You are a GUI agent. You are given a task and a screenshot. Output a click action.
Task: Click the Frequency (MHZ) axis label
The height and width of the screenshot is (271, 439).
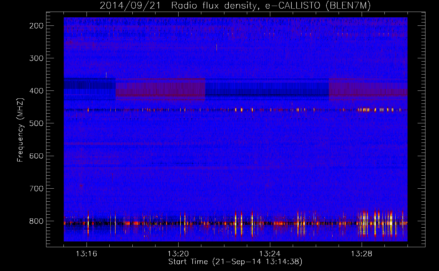20,130
